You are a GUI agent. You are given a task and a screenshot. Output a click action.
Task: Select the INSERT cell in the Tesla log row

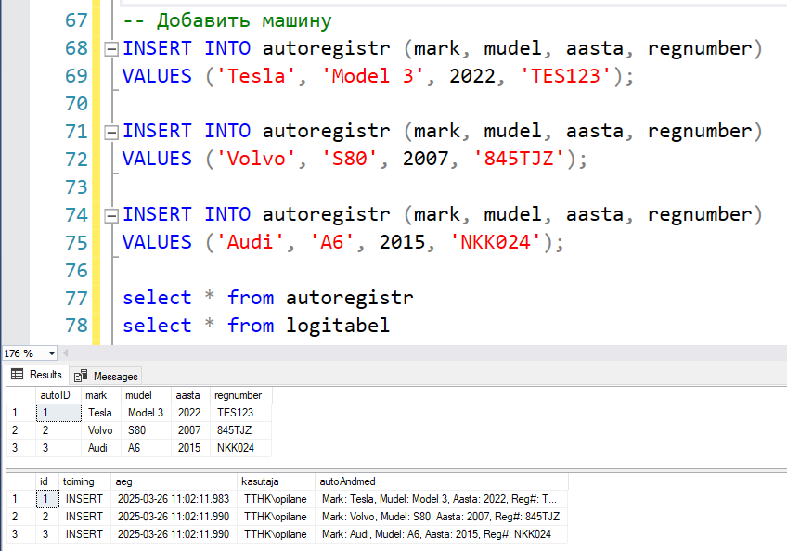(84, 499)
